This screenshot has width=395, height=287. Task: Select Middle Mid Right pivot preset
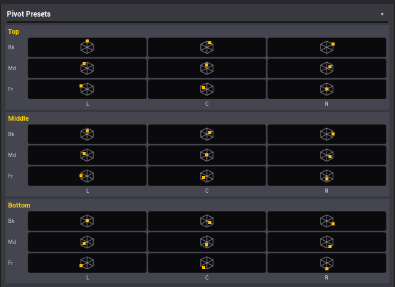[327, 155]
